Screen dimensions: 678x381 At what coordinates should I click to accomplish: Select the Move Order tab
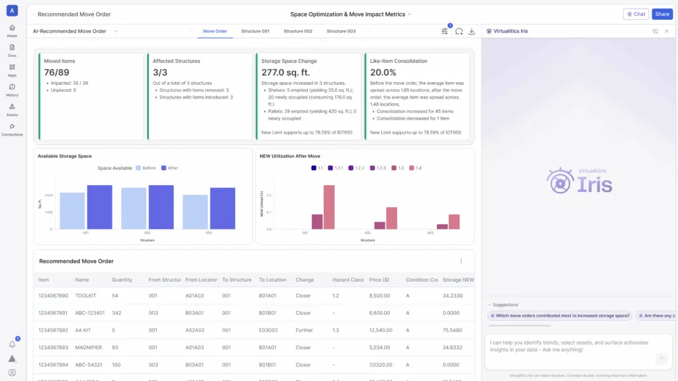tap(215, 31)
